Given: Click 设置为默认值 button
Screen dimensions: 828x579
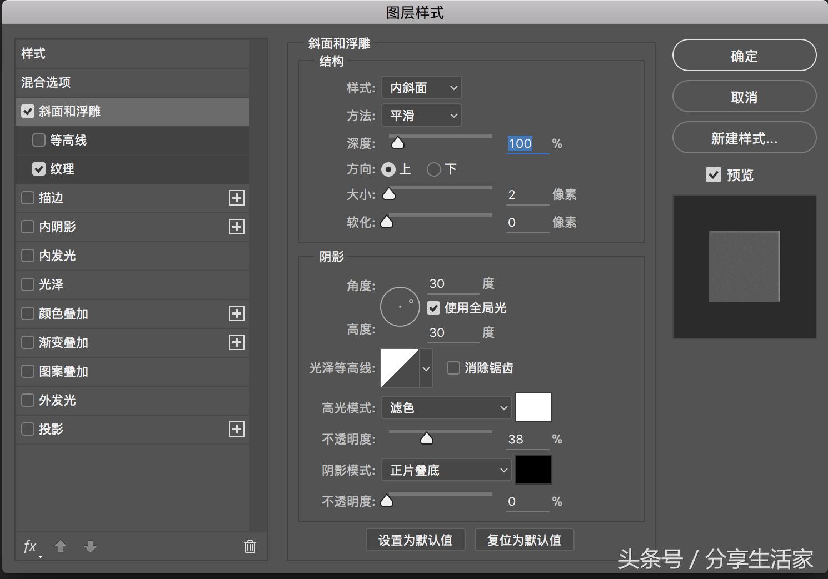Looking at the screenshot, I should tap(415, 540).
